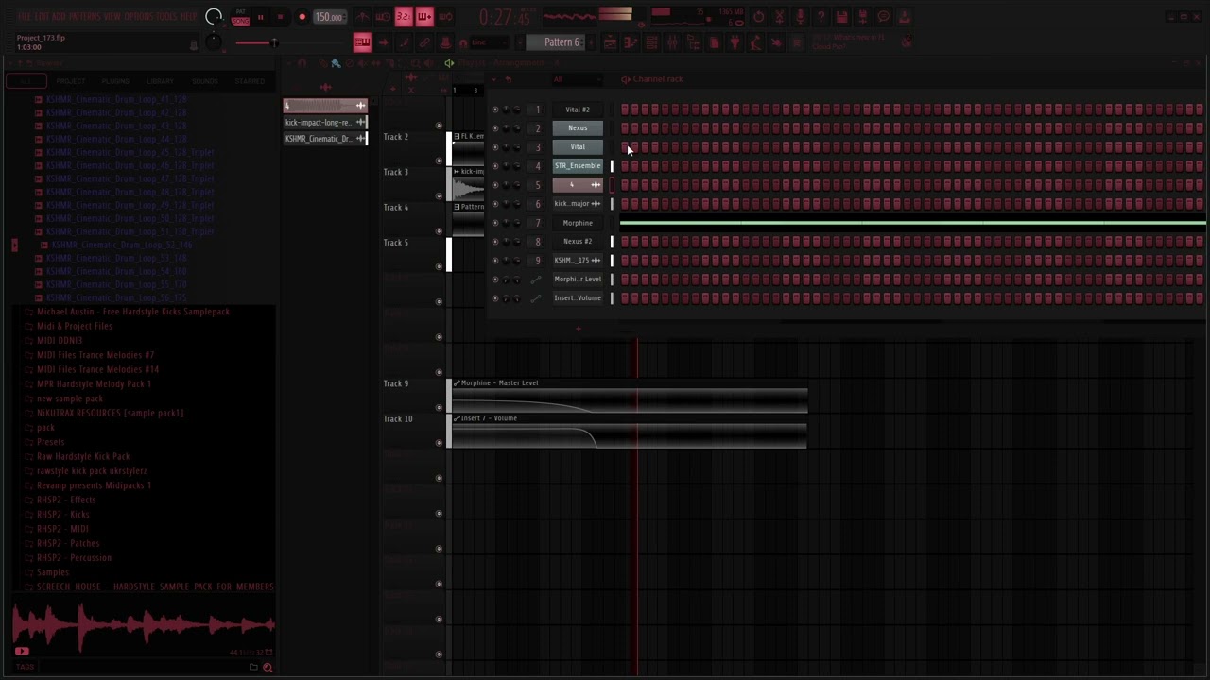This screenshot has height=680, width=1210.
Task: Click the speech bubble icon in the toolbar
Action: tap(884, 17)
